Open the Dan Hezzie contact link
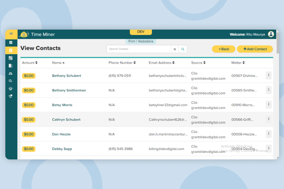This screenshot has width=284, height=189. tap(61, 134)
